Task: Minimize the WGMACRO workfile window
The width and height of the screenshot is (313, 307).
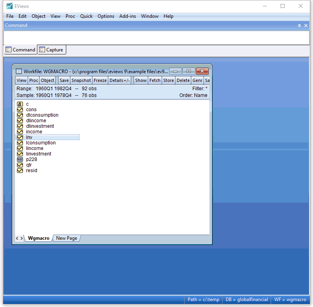Action: [x=175, y=71]
